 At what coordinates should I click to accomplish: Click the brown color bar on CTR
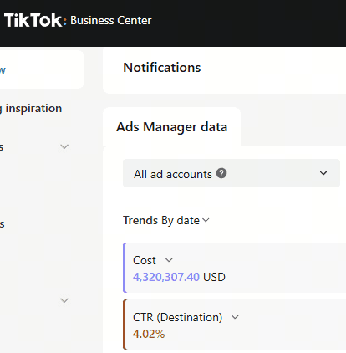click(x=125, y=325)
